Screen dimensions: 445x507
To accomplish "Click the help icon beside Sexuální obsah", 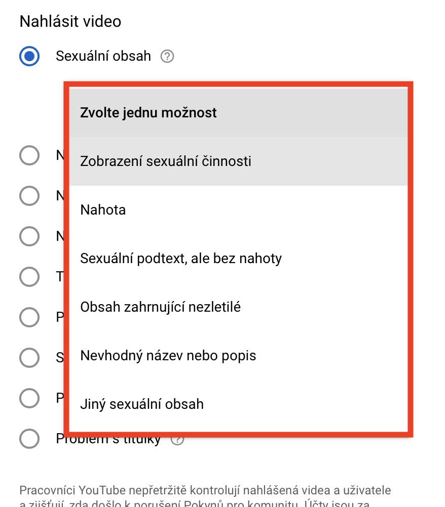I will pyautogui.click(x=167, y=56).
